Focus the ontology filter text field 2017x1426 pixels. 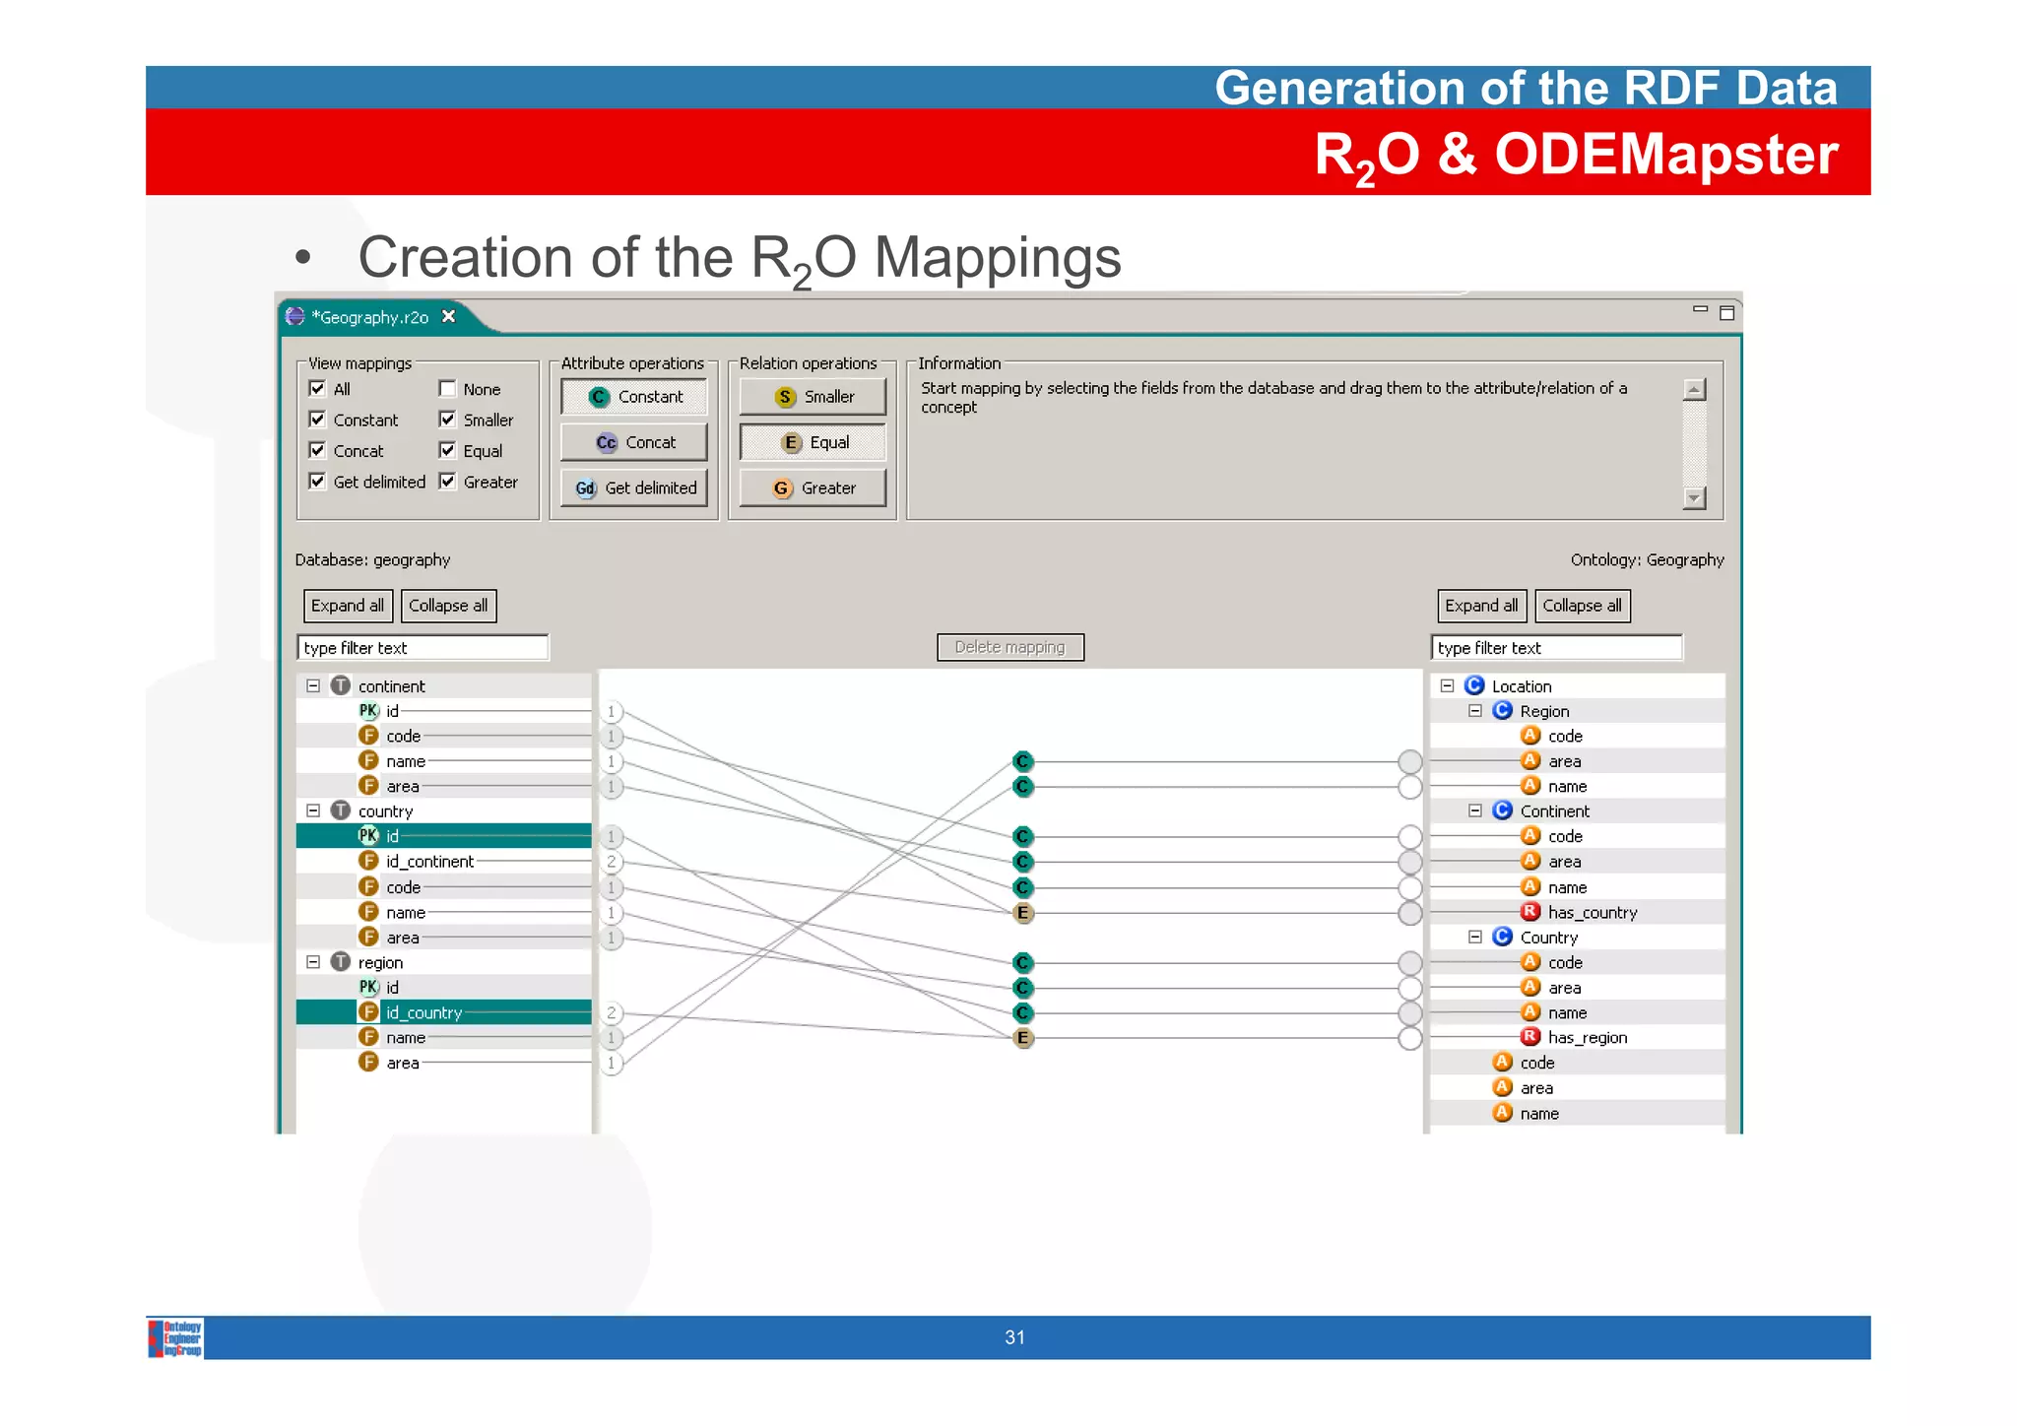pyautogui.click(x=1556, y=647)
